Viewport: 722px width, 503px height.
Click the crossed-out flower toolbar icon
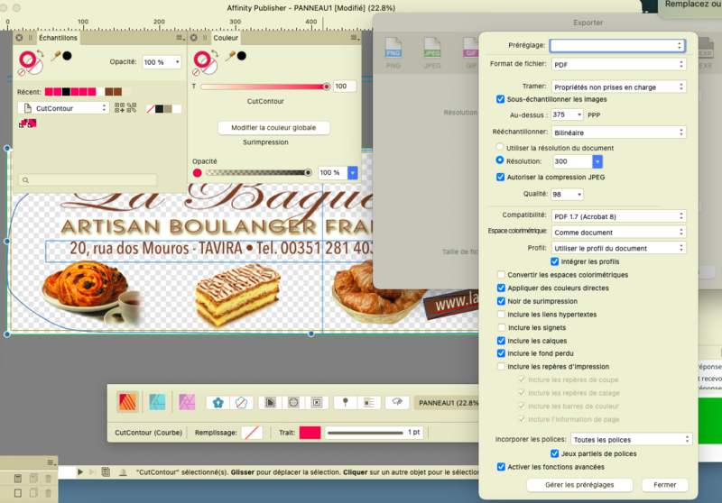[241, 403]
